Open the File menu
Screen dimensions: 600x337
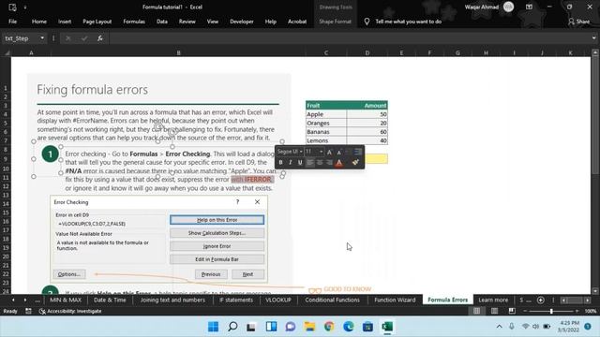pos(12,22)
